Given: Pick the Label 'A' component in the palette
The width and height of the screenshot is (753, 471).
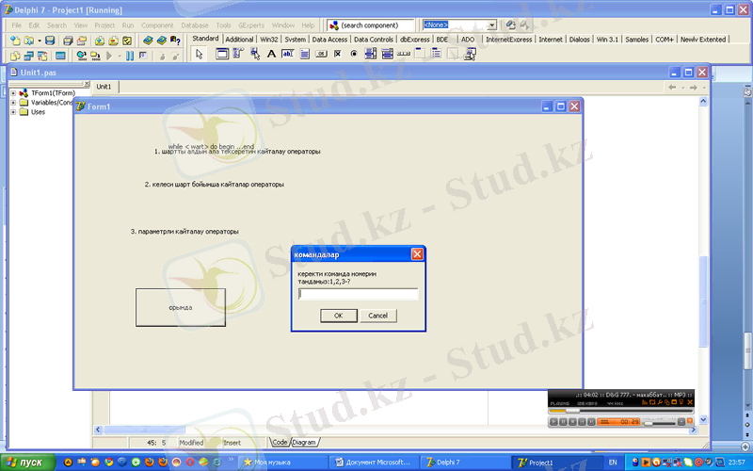Looking at the screenshot, I should [271, 54].
